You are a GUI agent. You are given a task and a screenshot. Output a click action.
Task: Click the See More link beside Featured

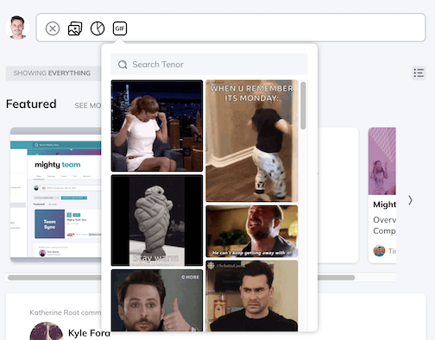[88, 105]
